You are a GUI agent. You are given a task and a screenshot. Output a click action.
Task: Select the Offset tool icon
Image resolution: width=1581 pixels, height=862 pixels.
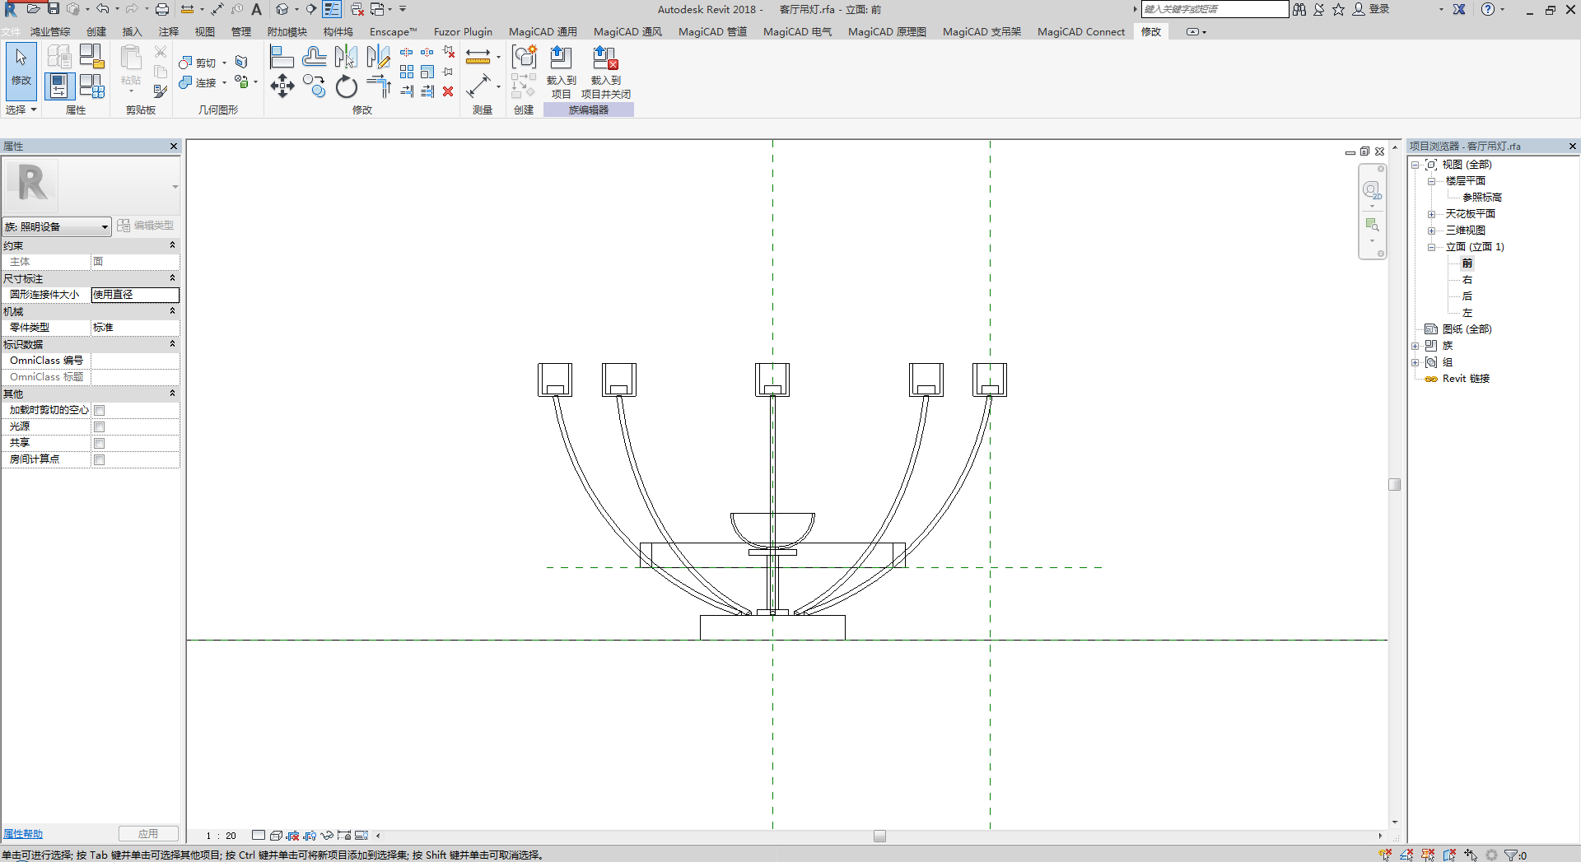pyautogui.click(x=314, y=57)
